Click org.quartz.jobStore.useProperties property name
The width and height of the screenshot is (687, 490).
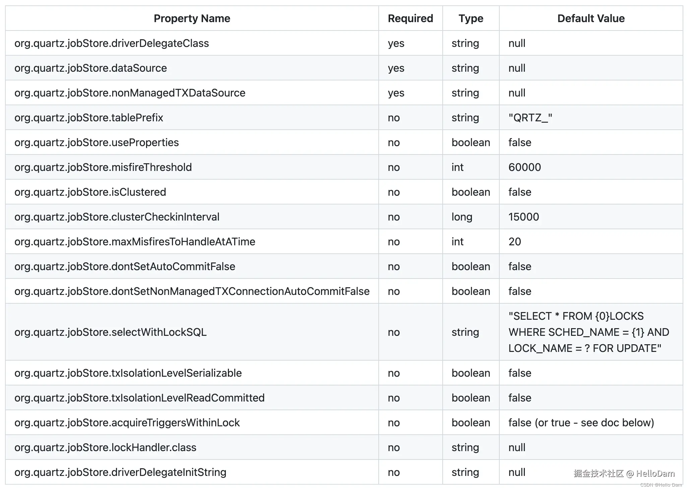click(x=97, y=142)
